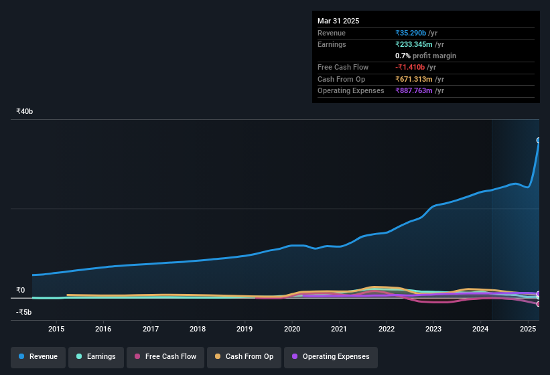This screenshot has width=550, height=375.
Task: Click the 2021 x-axis label
Action: coord(339,329)
